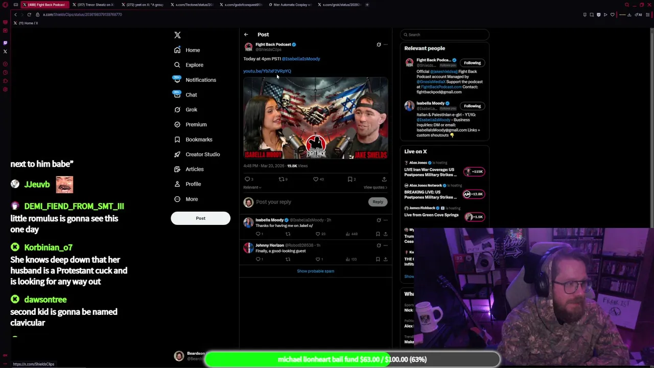Viewport: 654px width, 368px height.
Task: Bookmark Isabella Moody's comment
Action: coord(378,234)
